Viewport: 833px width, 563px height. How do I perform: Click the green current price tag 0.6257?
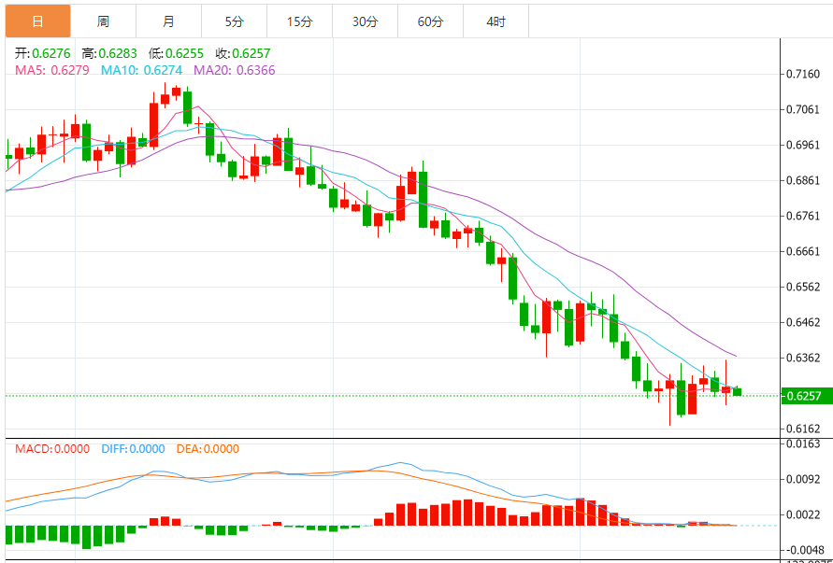(x=807, y=396)
